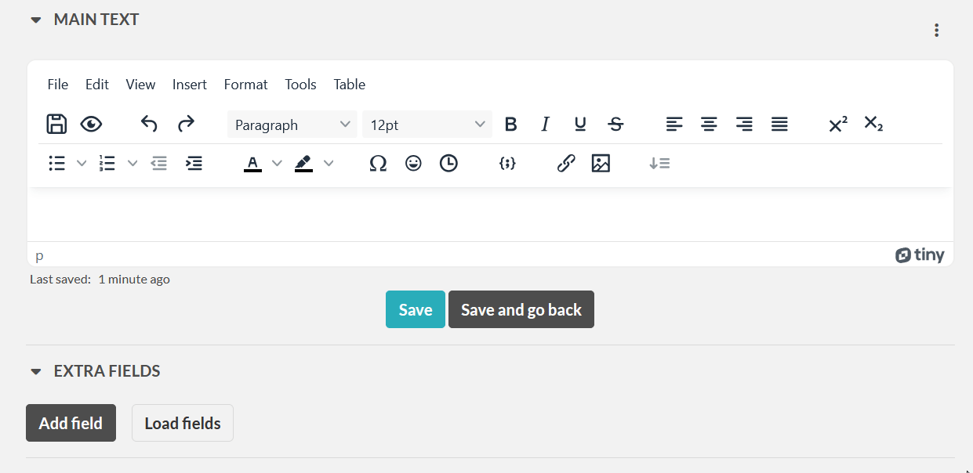The image size is (973, 473).
Task: Click the code sample braces icon
Action: 507,163
